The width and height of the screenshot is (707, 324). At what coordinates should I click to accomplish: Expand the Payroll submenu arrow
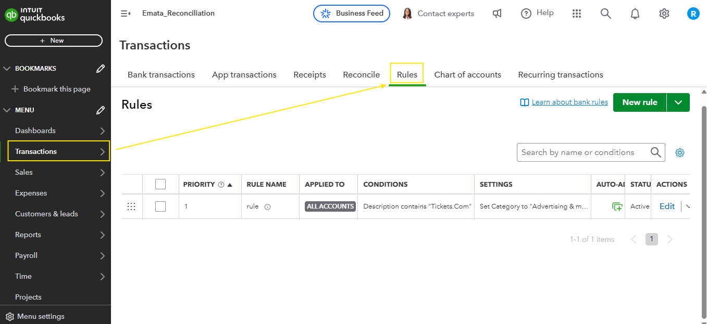[103, 256]
